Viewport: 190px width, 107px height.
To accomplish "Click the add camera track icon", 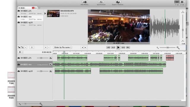I will 19,47.
